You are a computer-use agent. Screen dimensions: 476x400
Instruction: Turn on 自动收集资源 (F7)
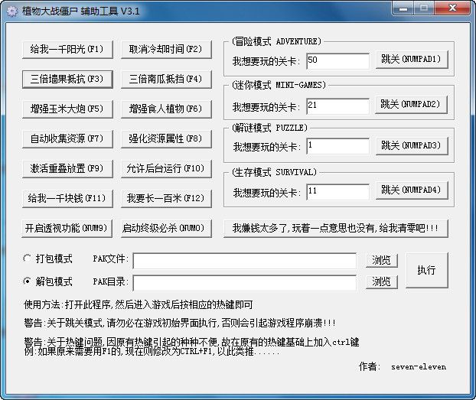pyautogui.click(x=67, y=139)
